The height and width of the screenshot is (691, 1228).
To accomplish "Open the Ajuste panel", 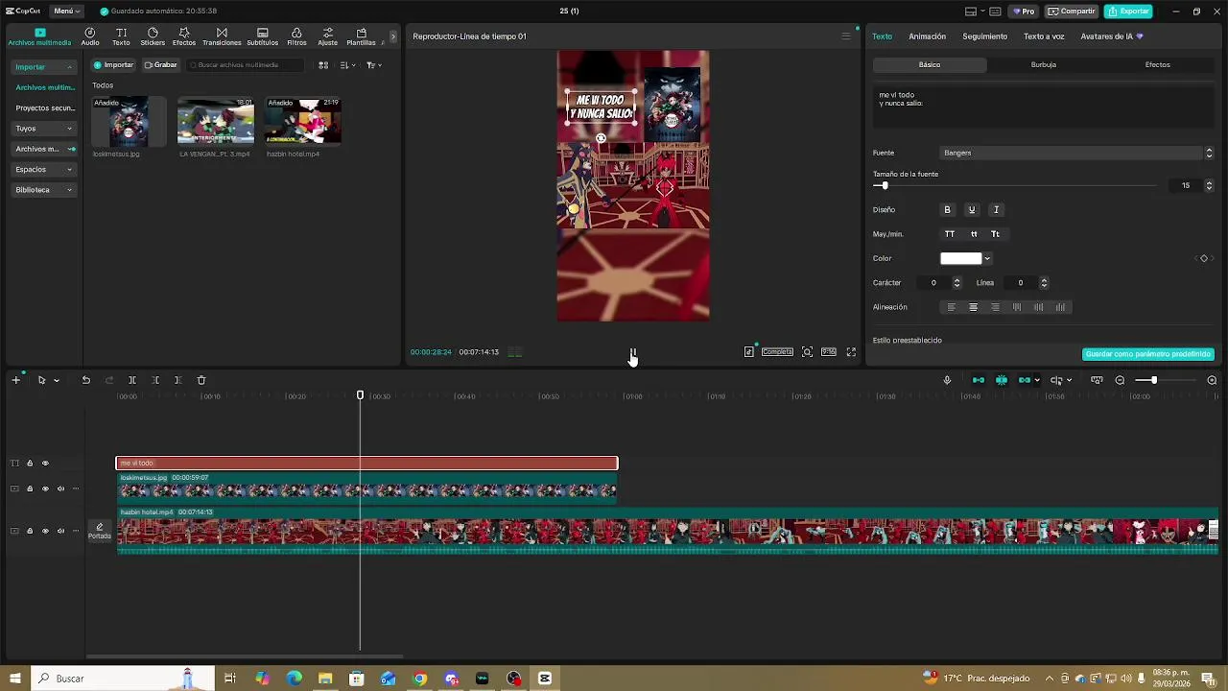I will coord(328,36).
